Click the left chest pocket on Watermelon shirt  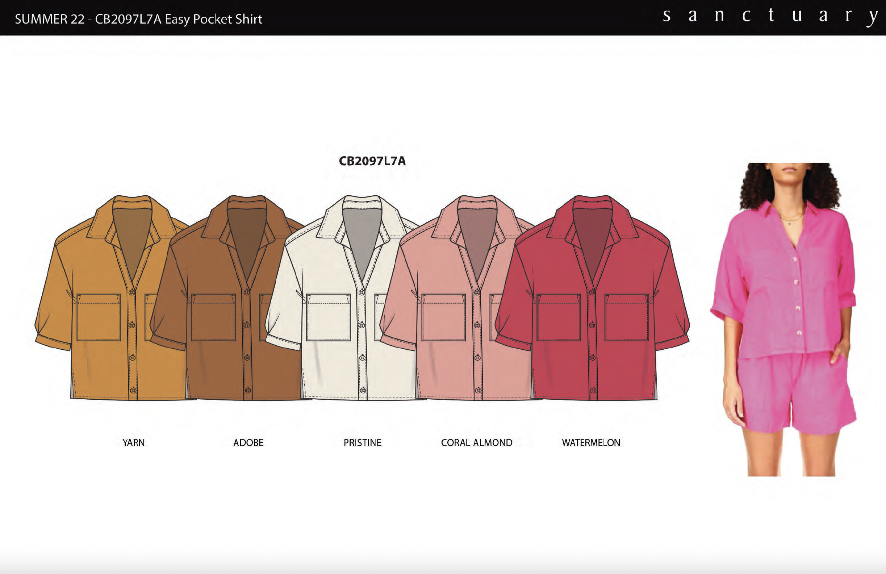(x=559, y=317)
